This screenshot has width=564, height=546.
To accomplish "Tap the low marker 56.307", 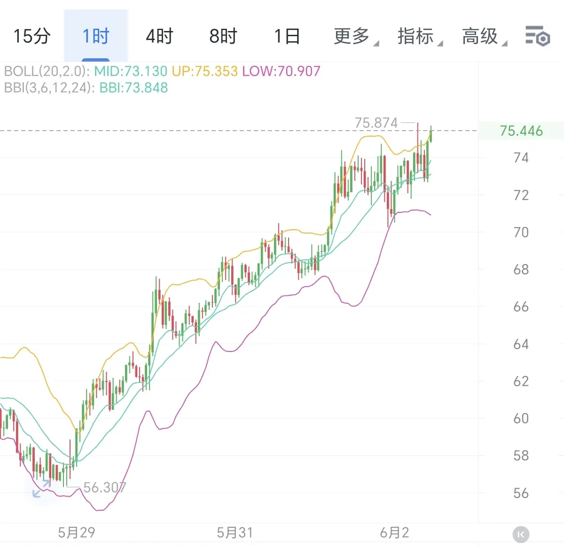I will coord(105,488).
